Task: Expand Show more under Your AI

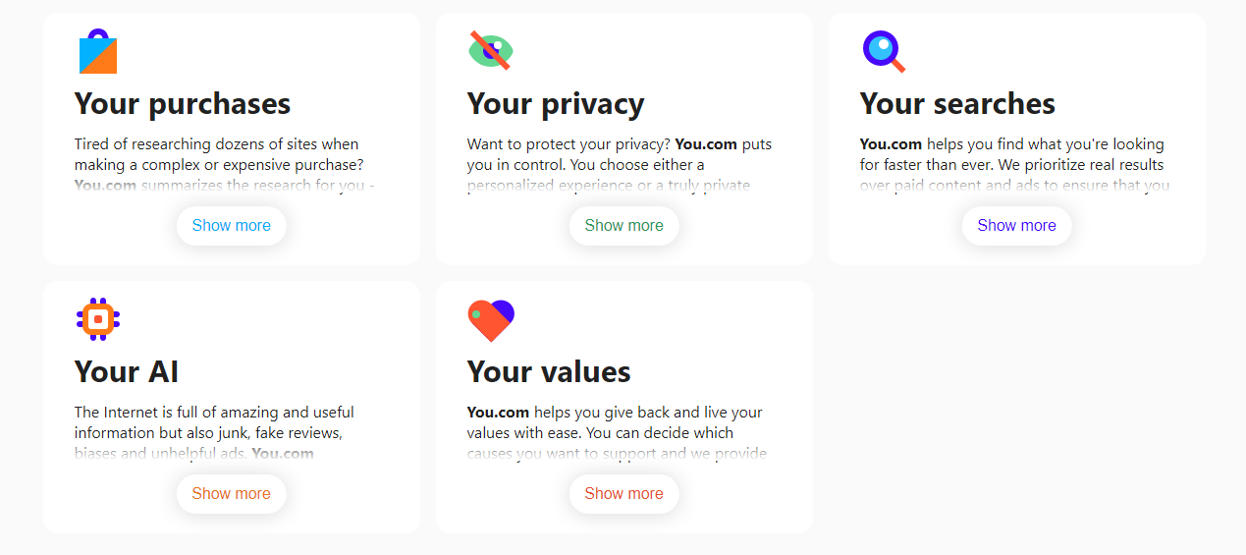Action: (x=231, y=494)
